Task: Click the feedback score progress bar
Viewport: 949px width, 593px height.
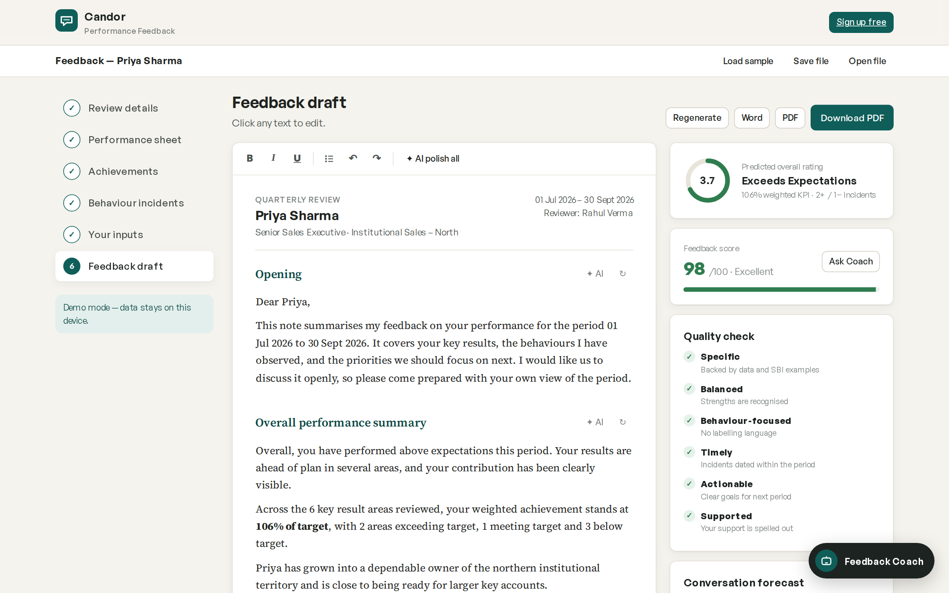Action: click(x=781, y=289)
